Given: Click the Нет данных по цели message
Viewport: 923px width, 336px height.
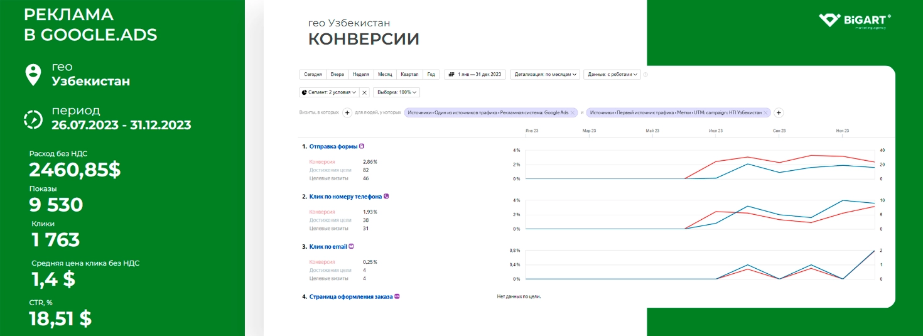Looking at the screenshot, I should [519, 296].
